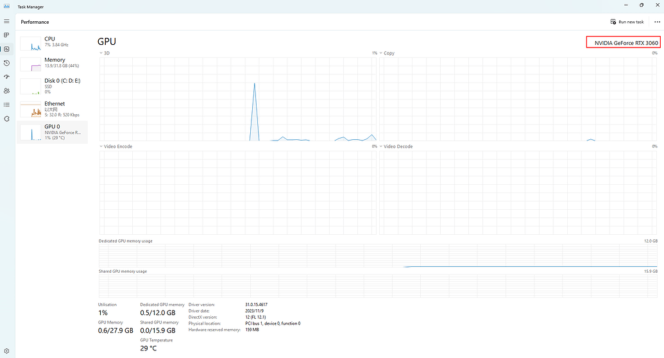Screen dimensions: 664x358
Task: Click the Dedicated GPU memory usage graph
Action: (378, 255)
